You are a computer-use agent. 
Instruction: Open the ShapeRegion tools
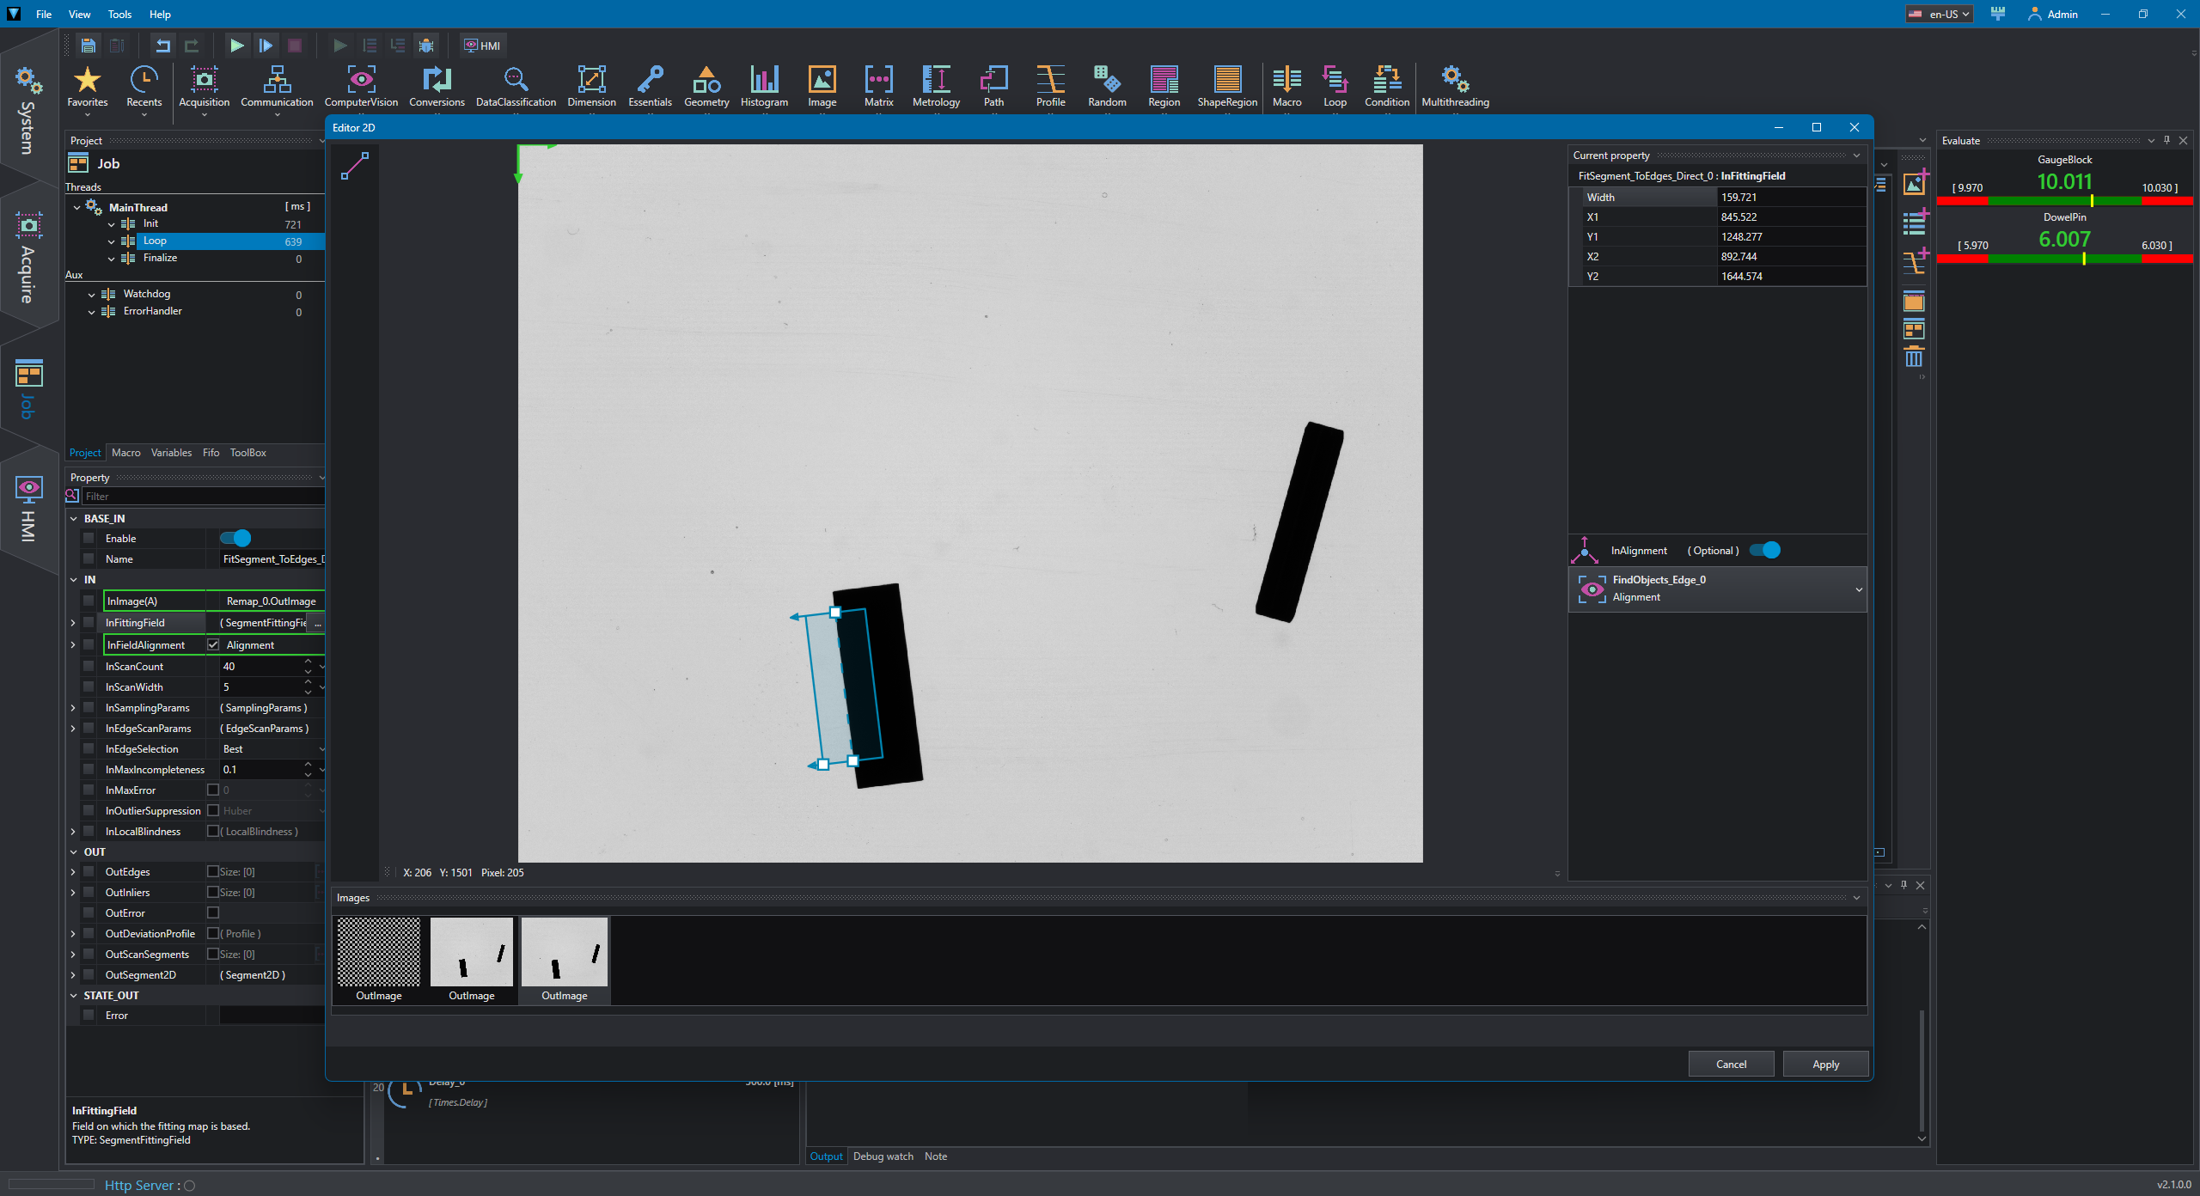coord(1227,87)
